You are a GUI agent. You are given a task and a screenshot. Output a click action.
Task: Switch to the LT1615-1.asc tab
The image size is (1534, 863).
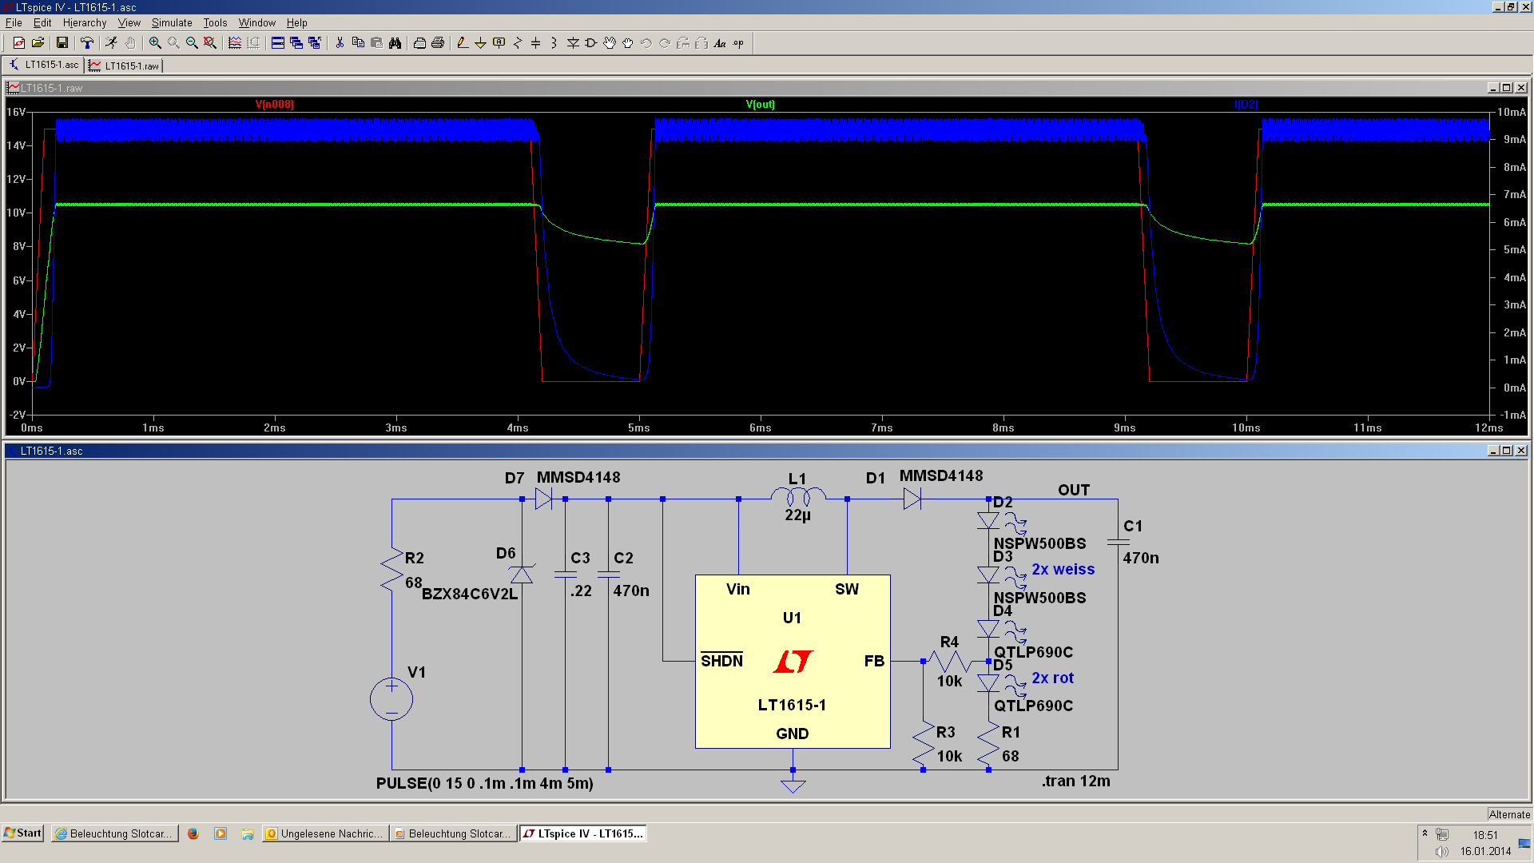pyautogui.click(x=45, y=65)
